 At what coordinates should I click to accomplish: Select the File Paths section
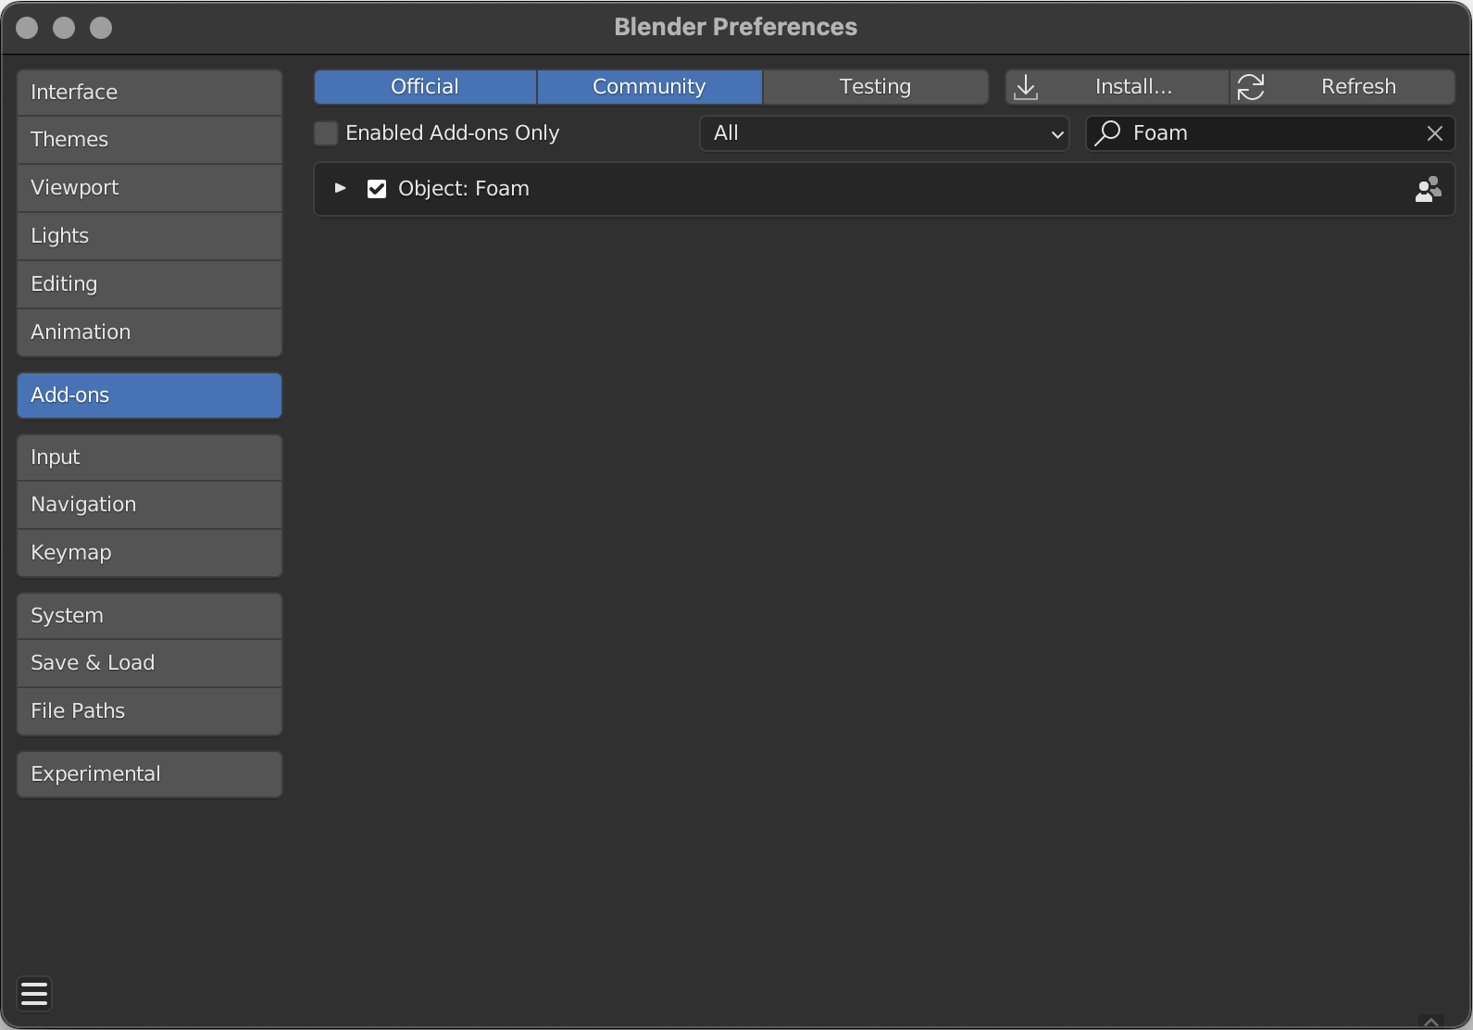pyautogui.click(x=149, y=711)
